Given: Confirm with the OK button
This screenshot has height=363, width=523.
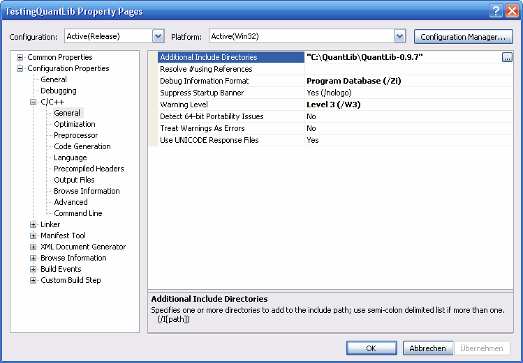Looking at the screenshot, I should (x=371, y=348).
